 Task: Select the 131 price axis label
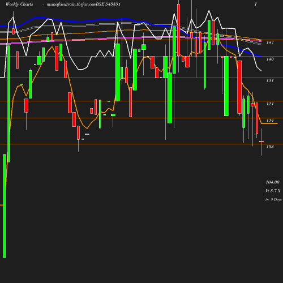point(270,80)
